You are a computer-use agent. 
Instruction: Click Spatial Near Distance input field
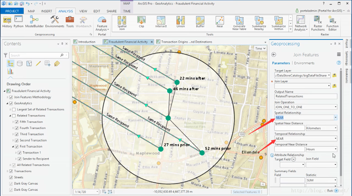point(290,128)
